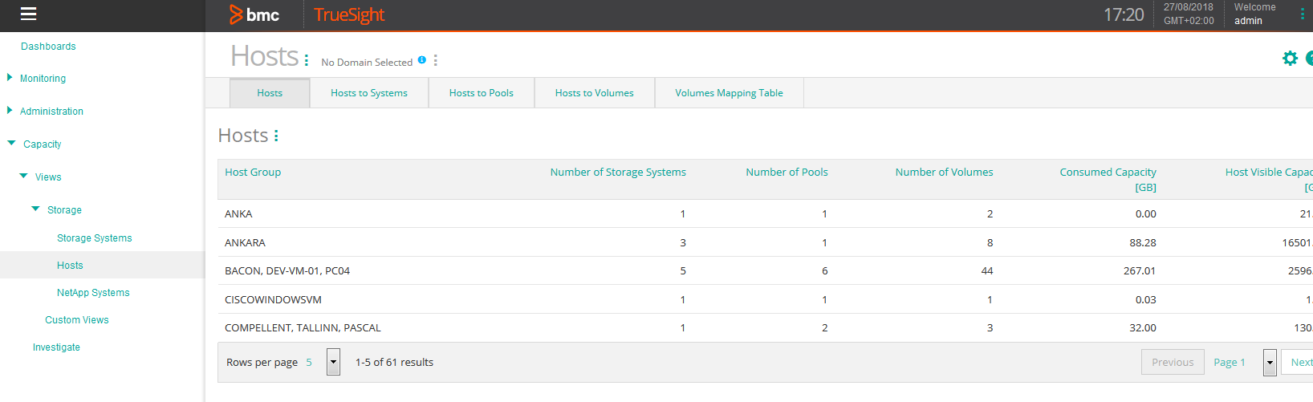Select Hosts in the sidebar tree
This screenshot has width=1313, height=402.
click(x=70, y=266)
